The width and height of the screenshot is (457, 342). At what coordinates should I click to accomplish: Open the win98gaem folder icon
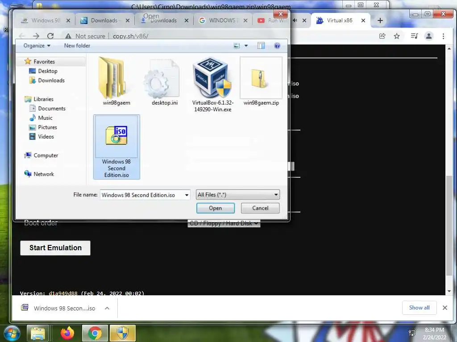(x=112, y=78)
